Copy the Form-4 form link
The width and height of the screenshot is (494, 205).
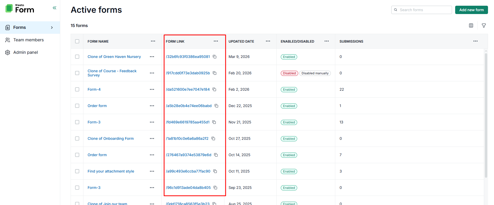(214, 89)
